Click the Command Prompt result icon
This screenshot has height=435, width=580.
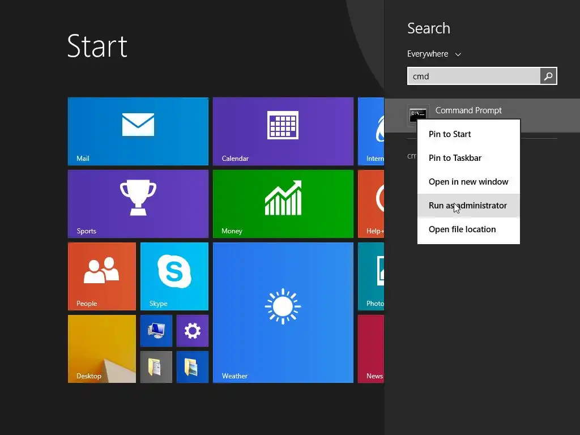[x=418, y=114]
